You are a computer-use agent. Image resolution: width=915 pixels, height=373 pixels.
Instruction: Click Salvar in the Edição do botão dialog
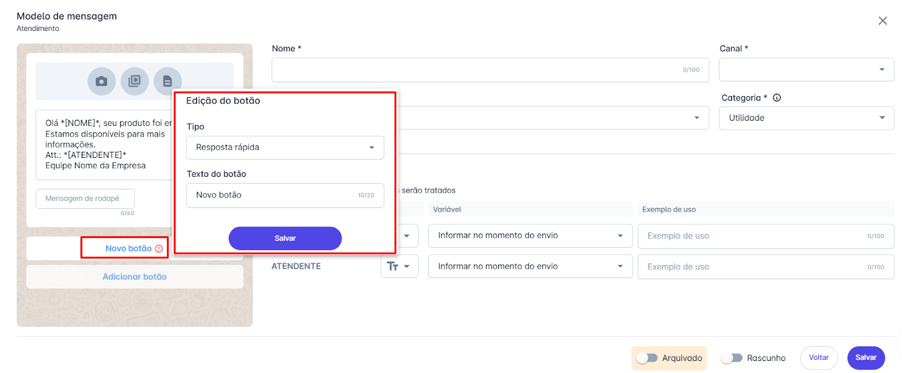(x=285, y=238)
